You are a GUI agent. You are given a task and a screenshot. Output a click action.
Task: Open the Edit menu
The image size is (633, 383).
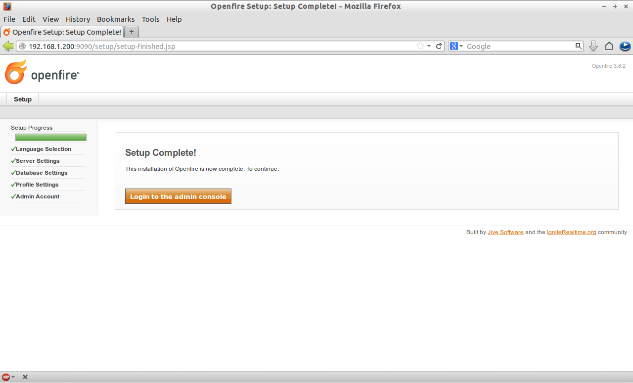[29, 19]
